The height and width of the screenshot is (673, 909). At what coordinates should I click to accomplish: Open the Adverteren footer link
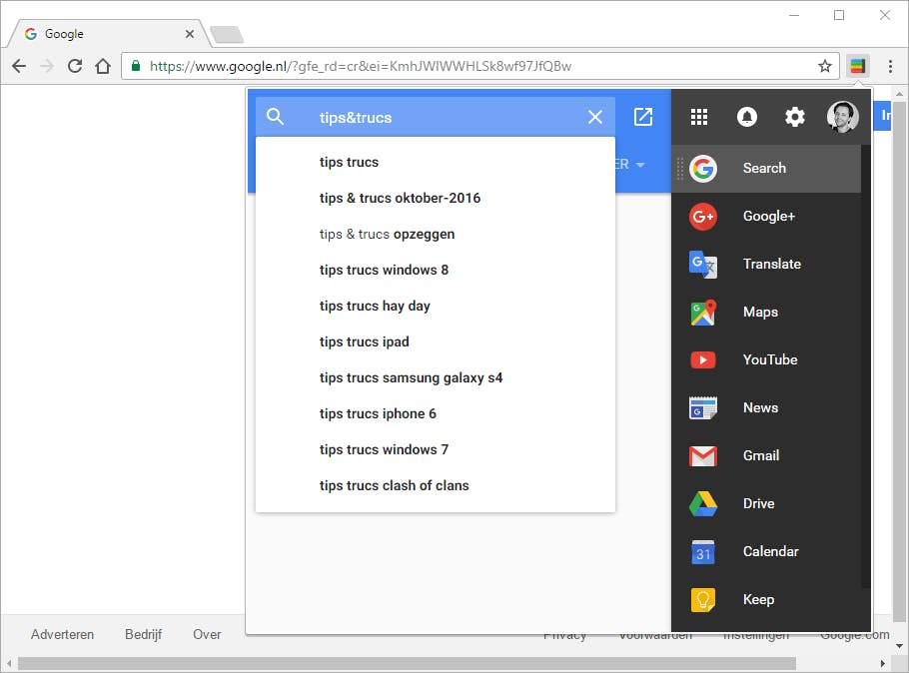click(62, 634)
